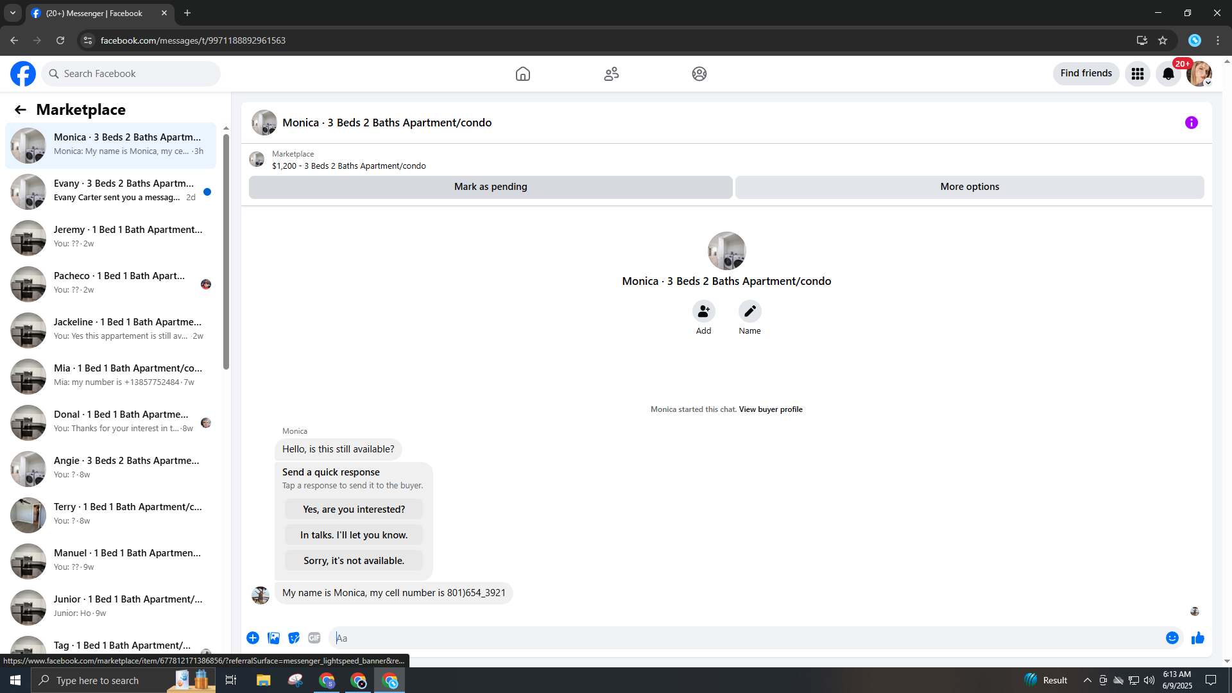This screenshot has height=693, width=1232.
Task: Attach a photo or file
Action: 273,638
